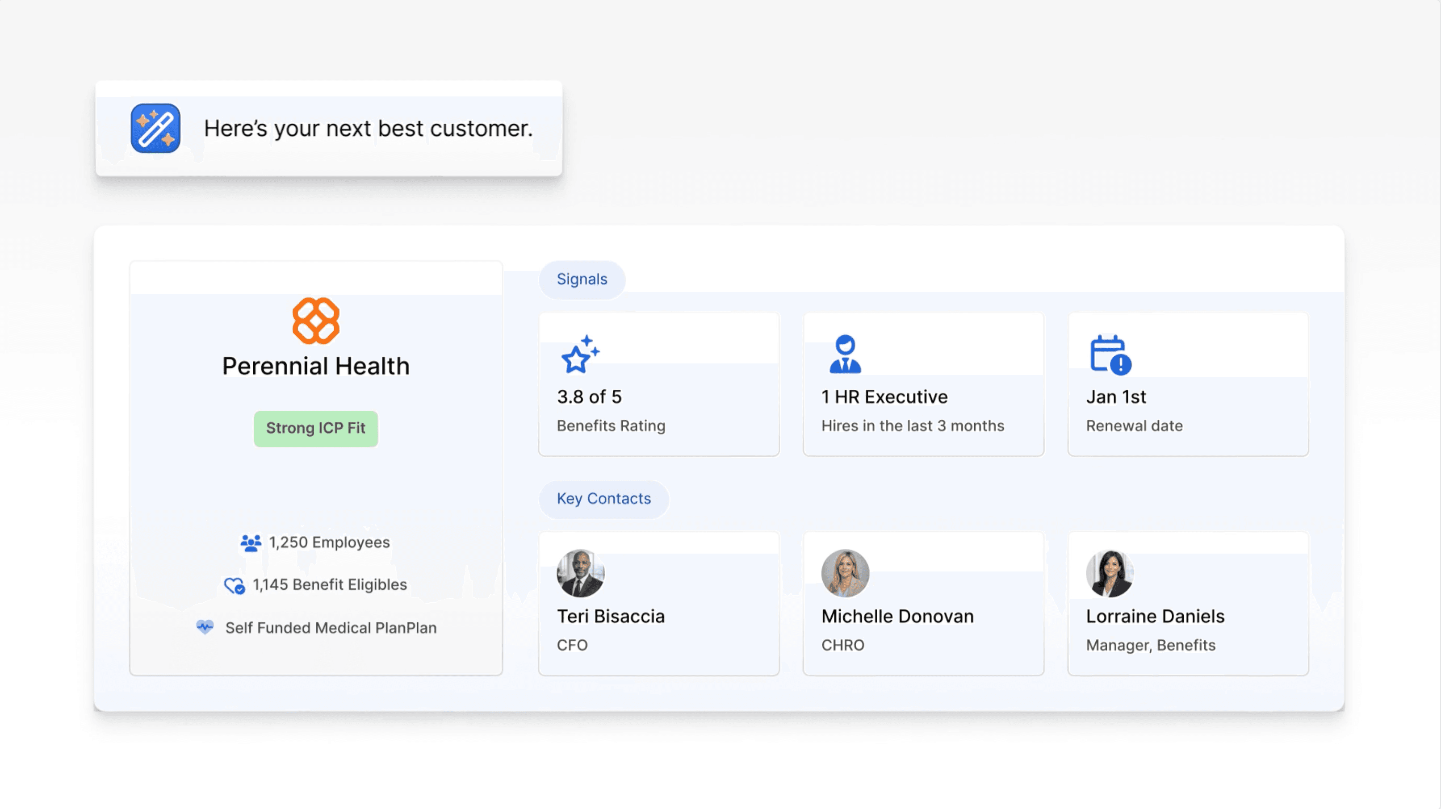The height and width of the screenshot is (809, 1441).
Task: Select the Signals section label
Action: click(x=582, y=279)
